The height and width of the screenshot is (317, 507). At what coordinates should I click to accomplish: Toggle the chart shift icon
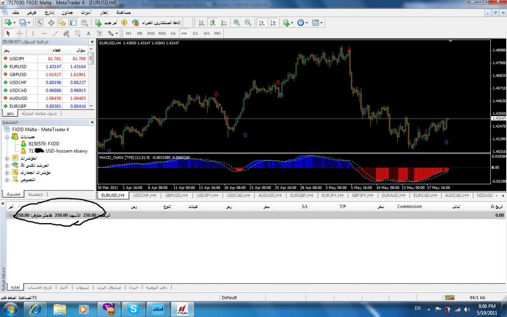pos(273,23)
